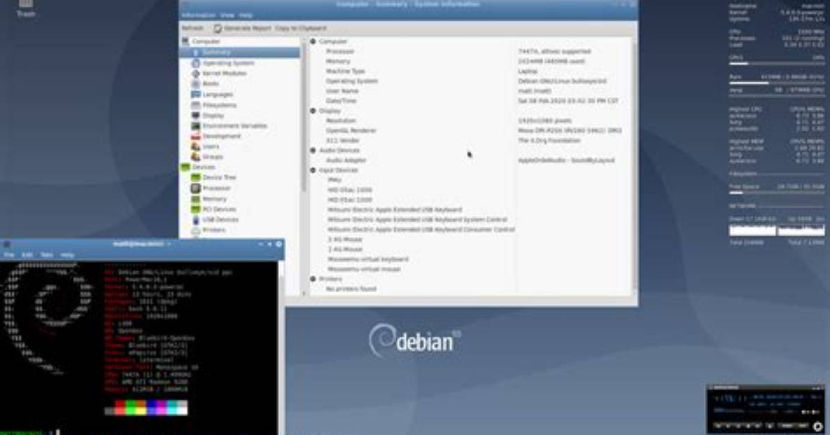Toggle shuffle in the audio player
The width and height of the screenshot is (830, 435).
click(x=787, y=426)
